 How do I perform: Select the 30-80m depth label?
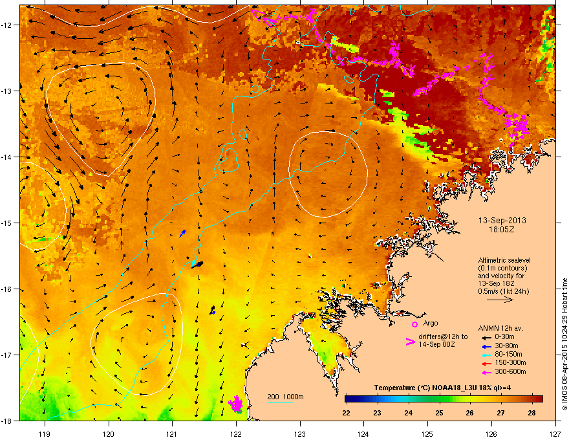point(506,346)
